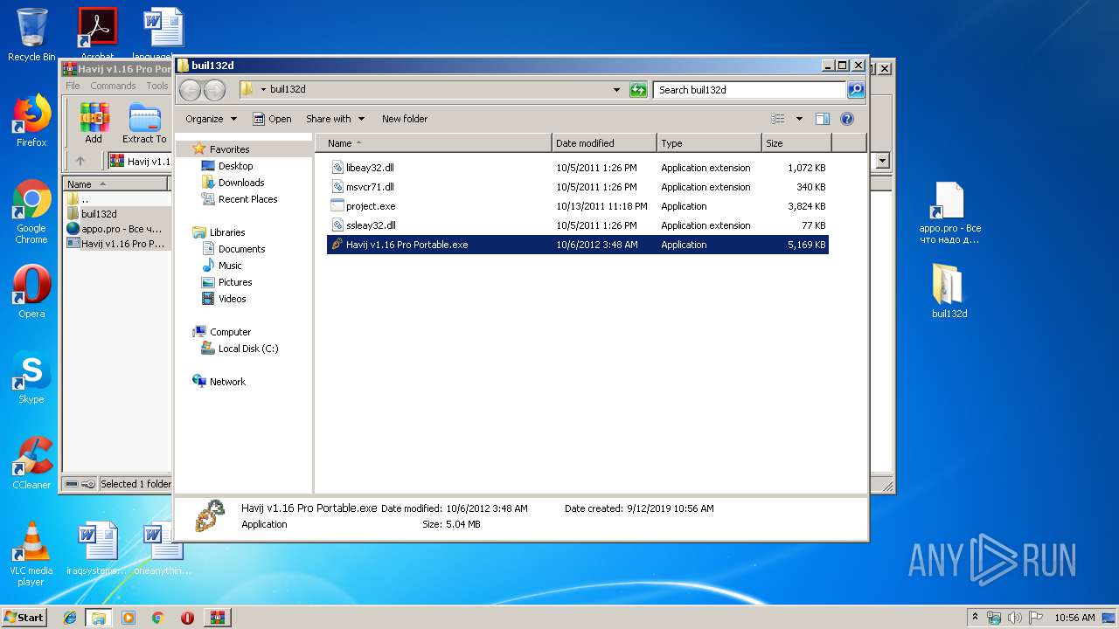Open Firefox desktop shortcut
Image resolution: width=1119 pixels, height=629 pixels.
(31, 121)
